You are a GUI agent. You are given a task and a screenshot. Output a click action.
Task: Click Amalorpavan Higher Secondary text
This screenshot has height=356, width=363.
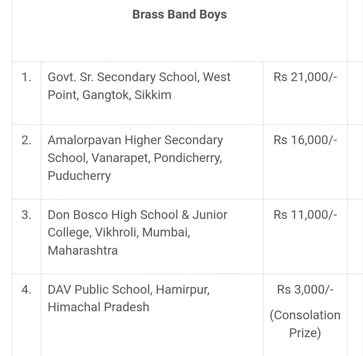tap(135, 140)
